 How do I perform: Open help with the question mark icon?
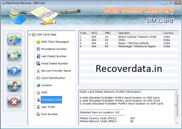tap(14, 71)
